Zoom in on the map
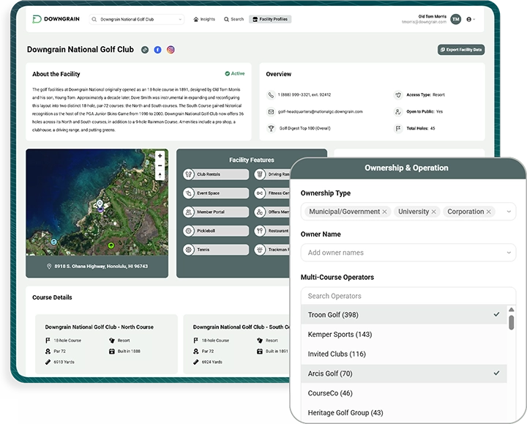Image resolution: width=527 pixels, height=424 pixels. (160, 156)
